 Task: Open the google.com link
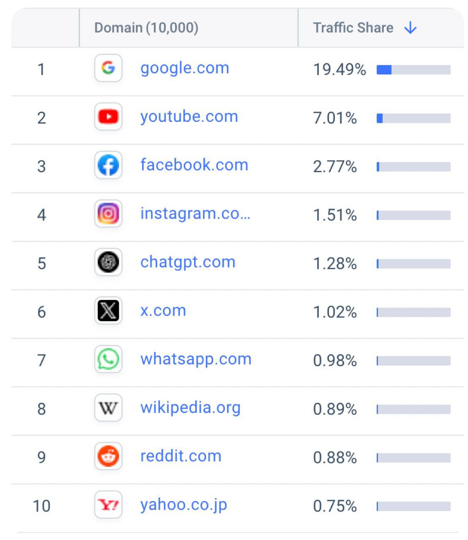(185, 68)
